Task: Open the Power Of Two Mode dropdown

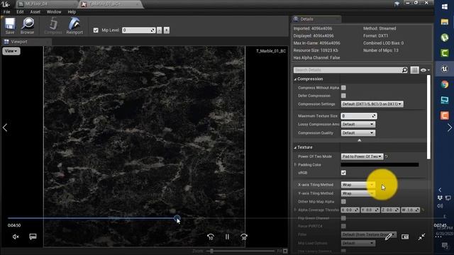Action: click(362, 157)
